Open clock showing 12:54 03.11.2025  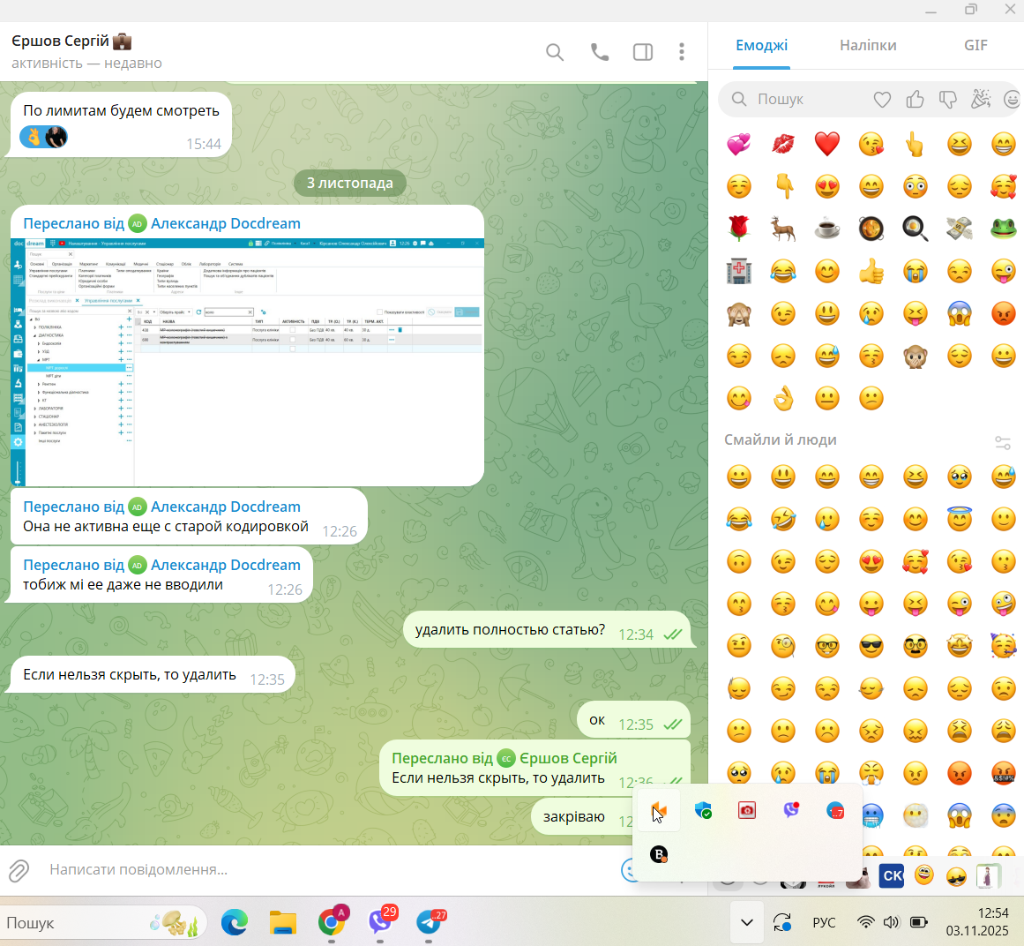coord(977,922)
